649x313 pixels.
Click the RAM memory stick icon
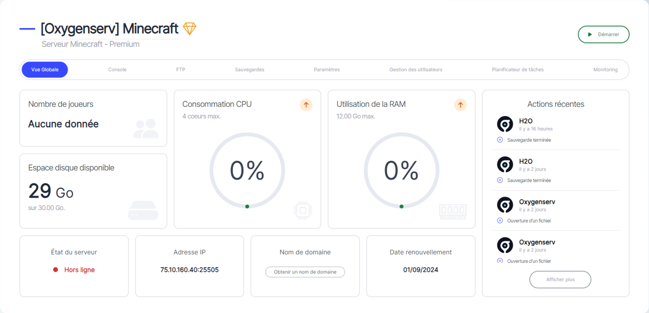453,211
